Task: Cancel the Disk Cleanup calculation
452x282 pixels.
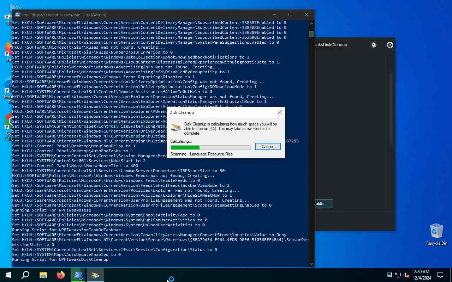Action: [267, 147]
